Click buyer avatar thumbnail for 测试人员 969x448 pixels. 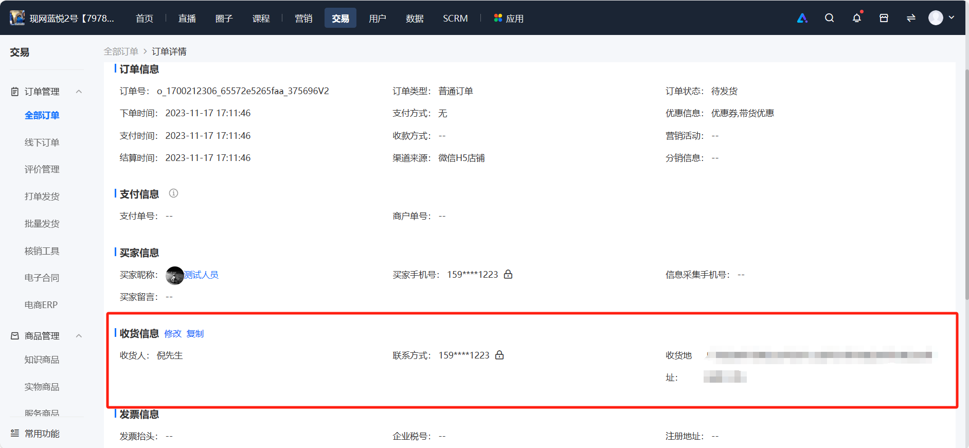click(175, 275)
